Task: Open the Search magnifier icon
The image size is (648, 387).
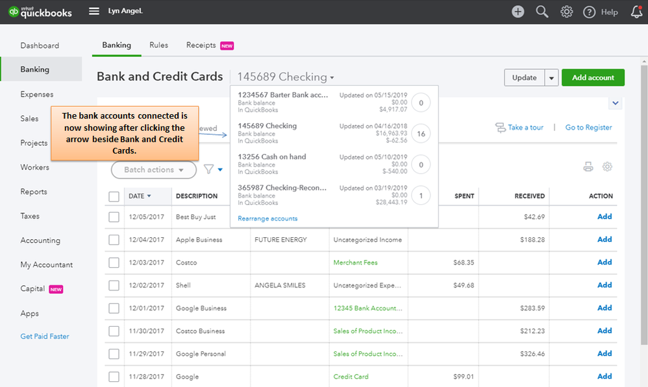Action: coord(542,12)
